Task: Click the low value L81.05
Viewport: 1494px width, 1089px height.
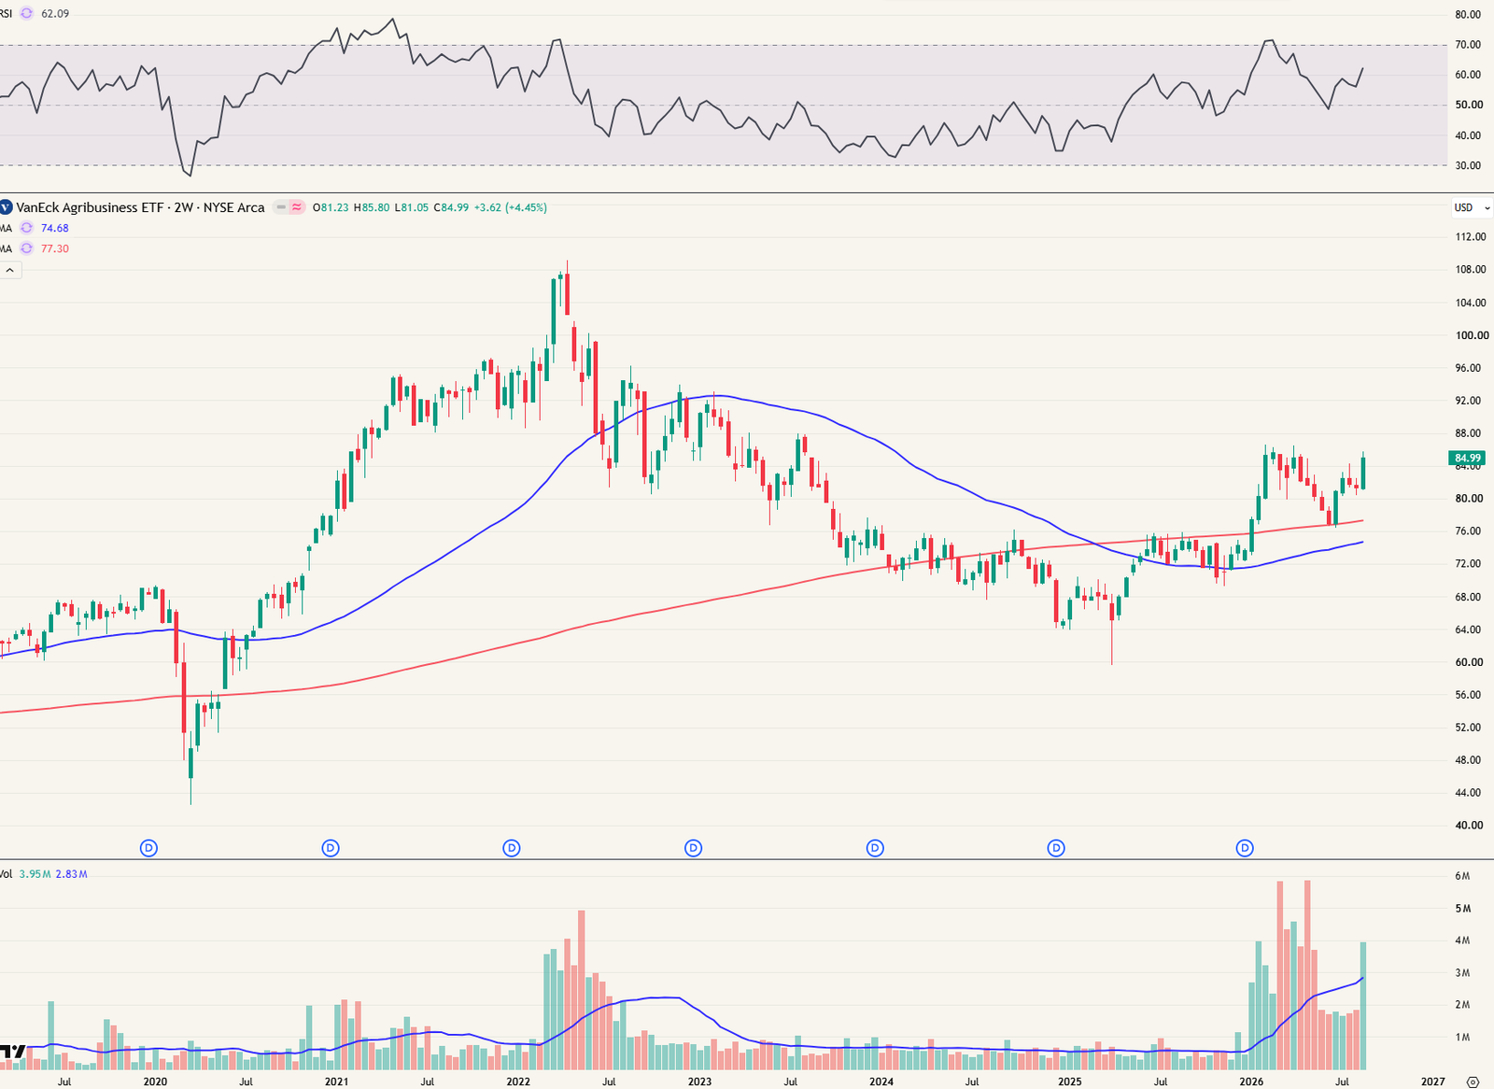Action: [x=412, y=207]
